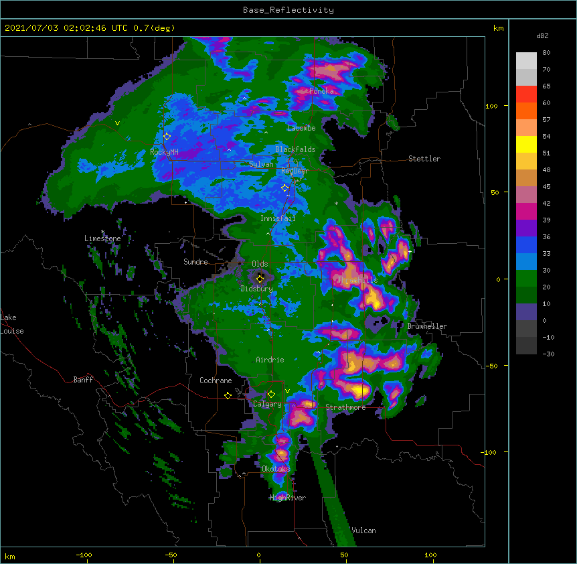Click the 2021/07/03 02:02:46 UTC timestamp
Image resolution: width=577 pixels, height=564 pixels.
point(66,28)
